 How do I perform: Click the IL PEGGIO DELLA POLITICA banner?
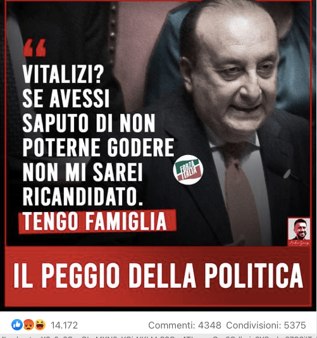pyautogui.click(x=158, y=276)
